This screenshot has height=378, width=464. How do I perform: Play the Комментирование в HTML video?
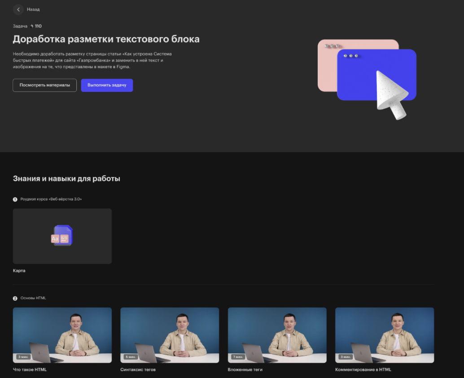tap(385, 335)
